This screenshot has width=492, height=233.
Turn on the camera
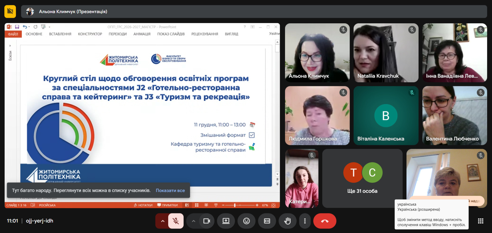(x=207, y=221)
